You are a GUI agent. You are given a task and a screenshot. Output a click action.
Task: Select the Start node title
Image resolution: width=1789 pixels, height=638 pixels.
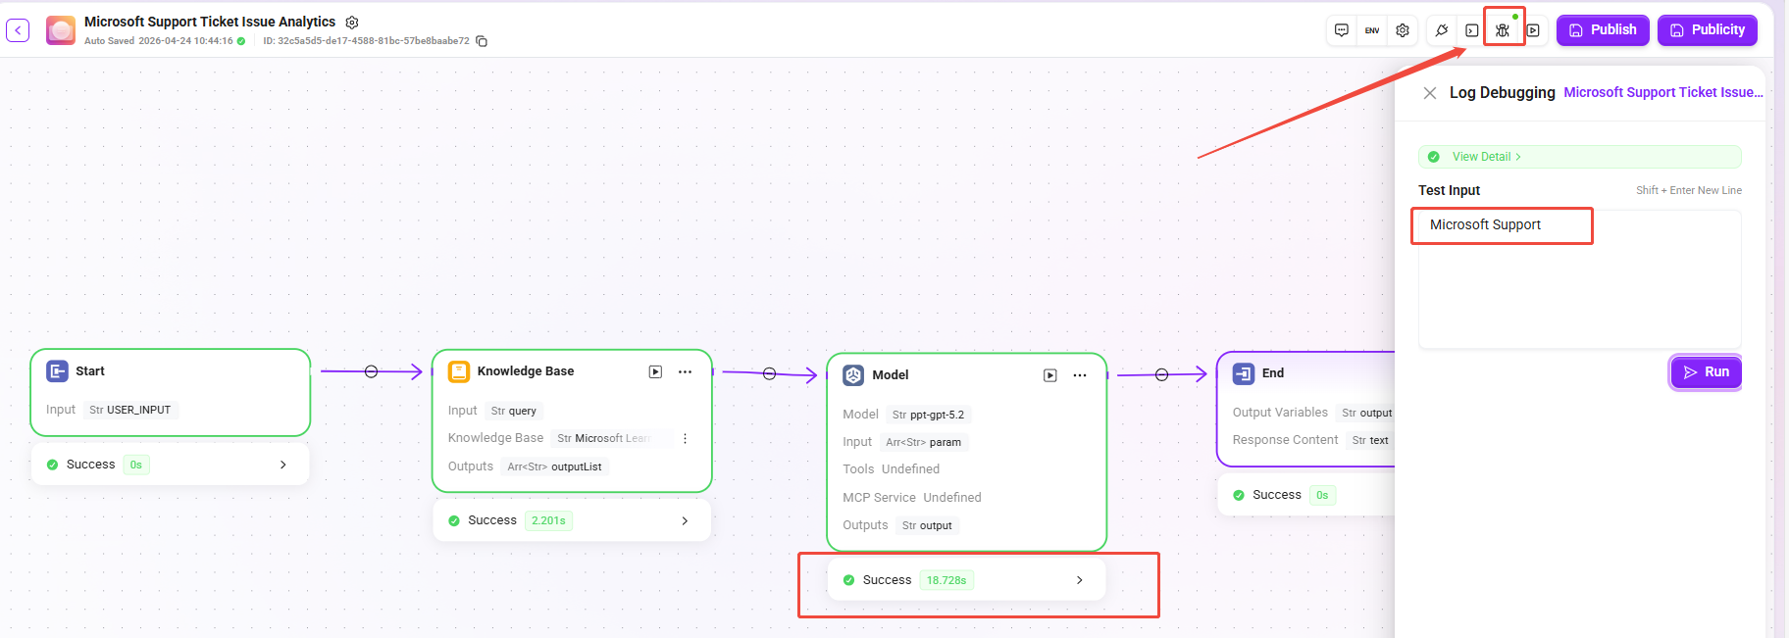90,371
